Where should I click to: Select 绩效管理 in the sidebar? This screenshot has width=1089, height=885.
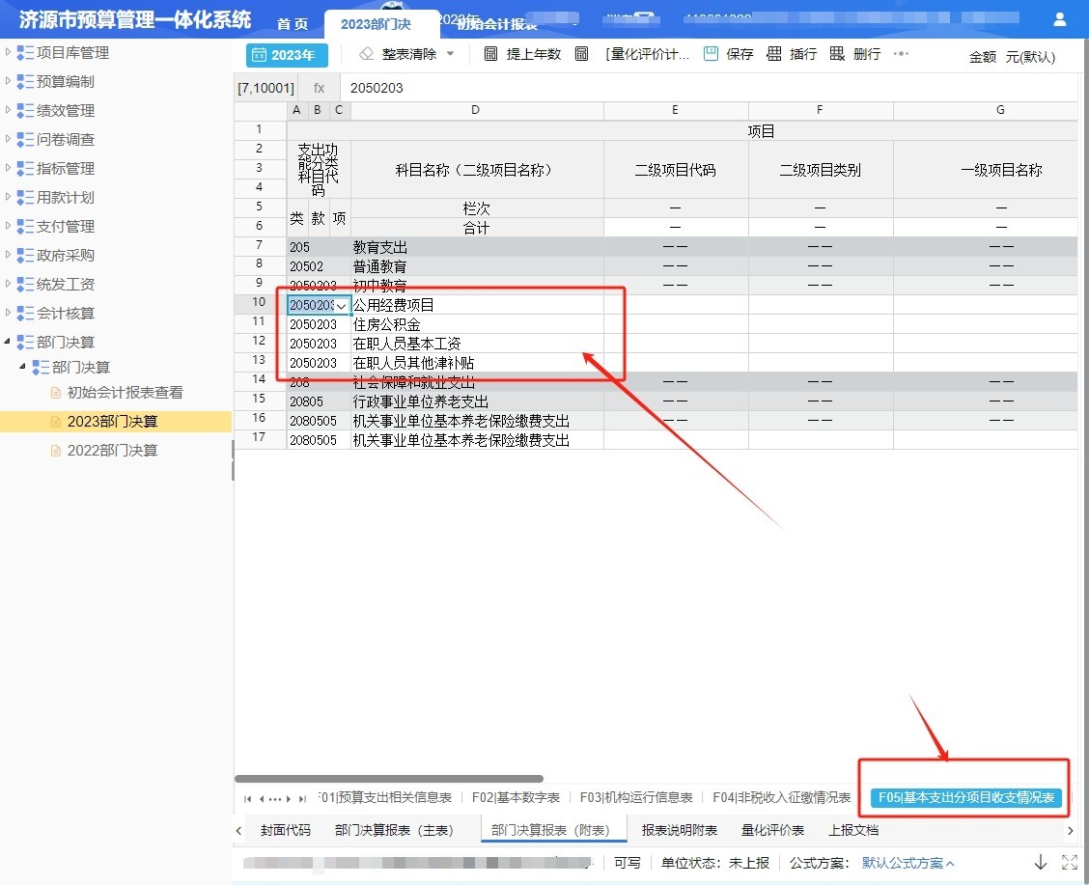click(x=66, y=110)
